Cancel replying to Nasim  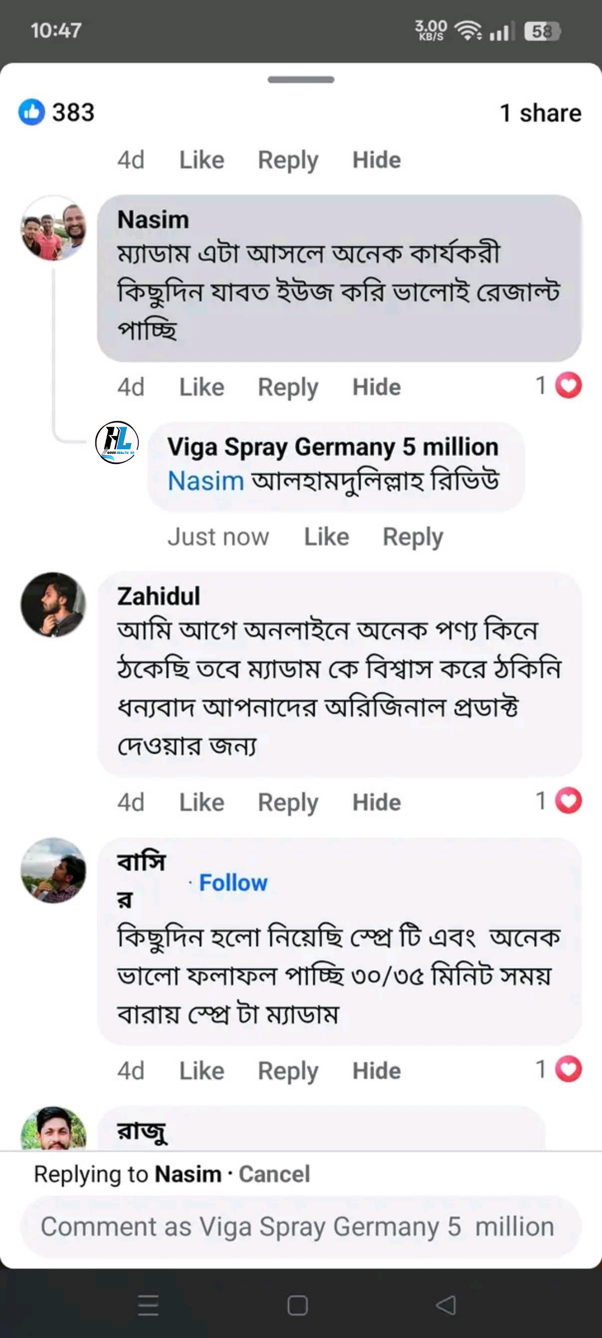pos(274,1174)
